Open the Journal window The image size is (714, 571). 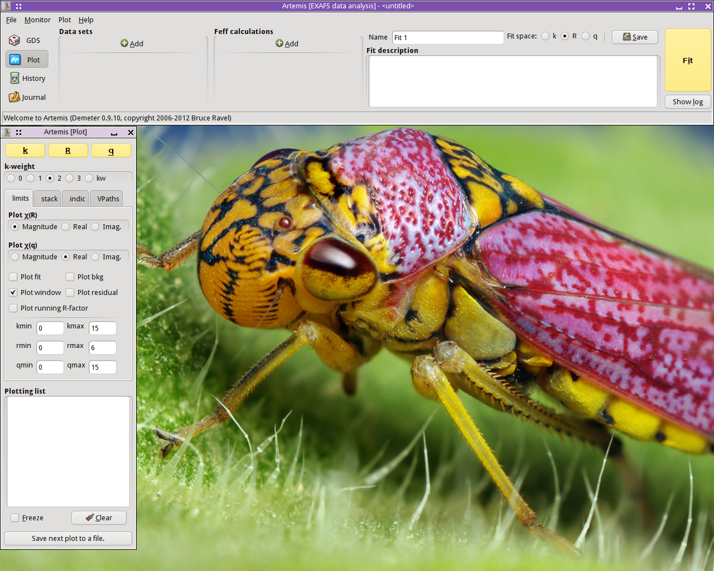pyautogui.click(x=27, y=97)
